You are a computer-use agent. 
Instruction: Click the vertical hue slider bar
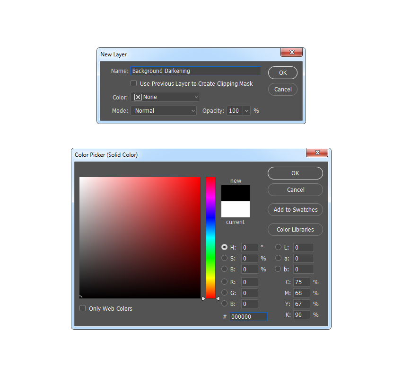pyautogui.click(x=210, y=238)
